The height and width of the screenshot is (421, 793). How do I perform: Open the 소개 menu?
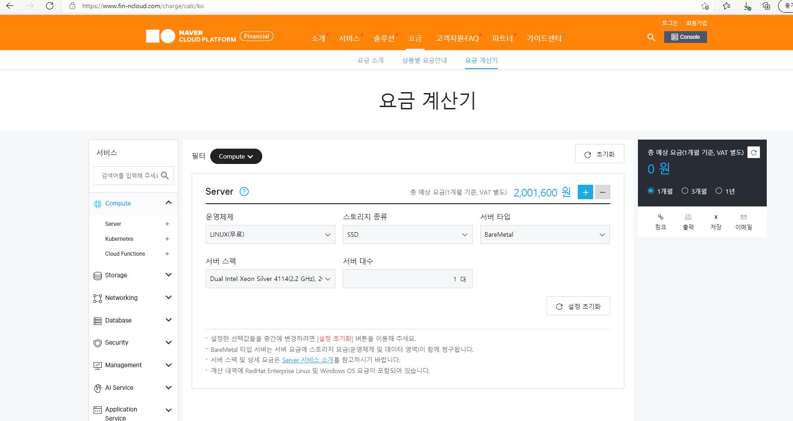point(318,38)
